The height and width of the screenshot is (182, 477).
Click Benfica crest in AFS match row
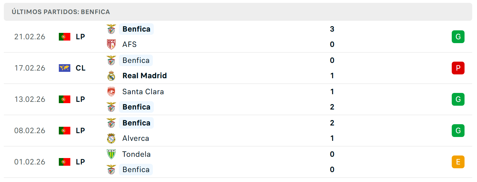[x=111, y=29]
